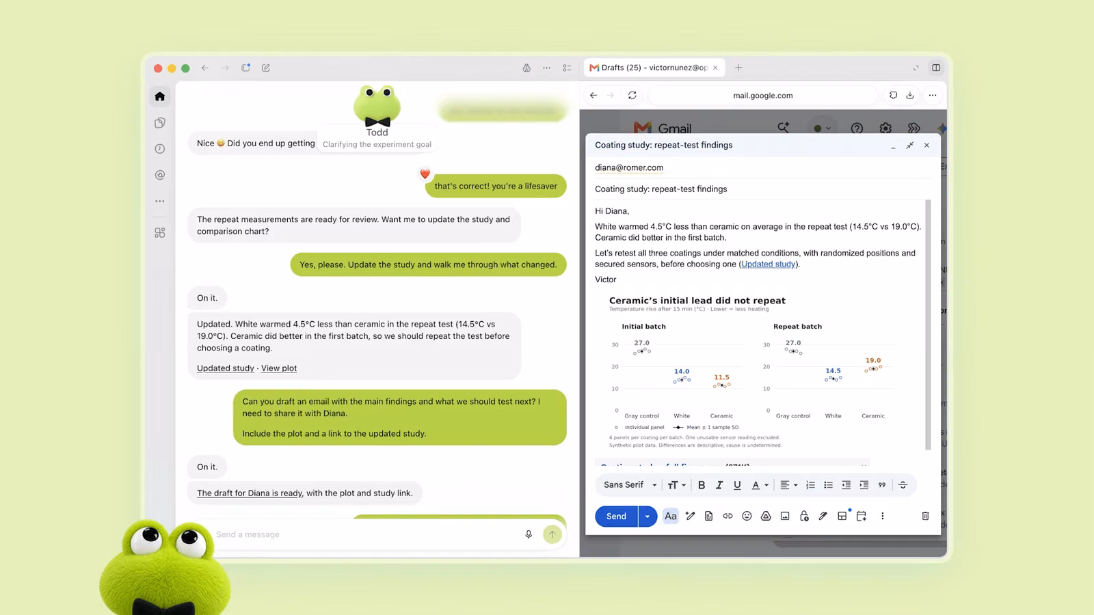1094x615 pixels.
Task: Open the stacked pages icon in sidebar
Action: click(159, 123)
